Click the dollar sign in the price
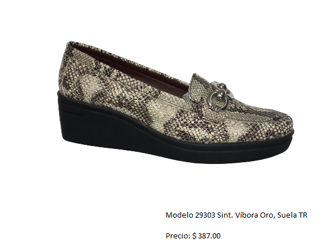Screen dimensions: 334x250 (194, 236)
